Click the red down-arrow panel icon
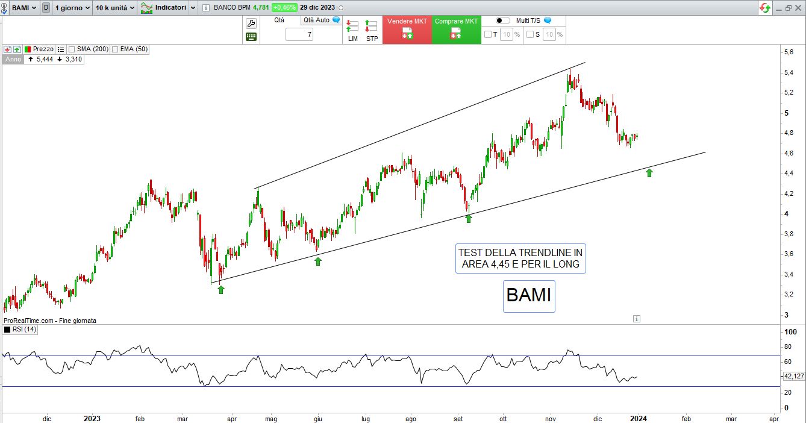The height and width of the screenshot is (423, 806). pyautogui.click(x=7, y=49)
